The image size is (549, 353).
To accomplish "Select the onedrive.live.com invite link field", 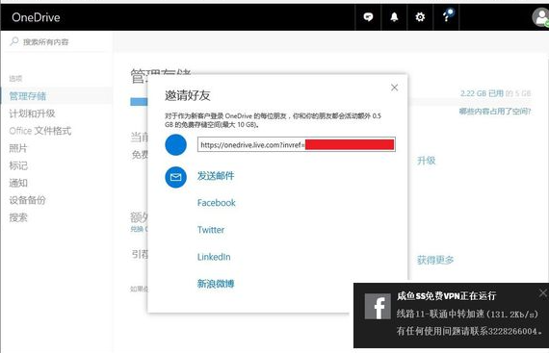I will pos(297,144).
